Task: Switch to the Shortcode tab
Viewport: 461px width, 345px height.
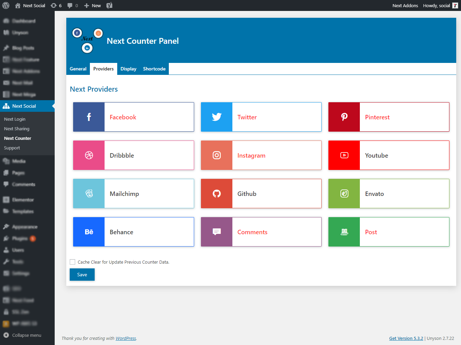Action: [154, 69]
